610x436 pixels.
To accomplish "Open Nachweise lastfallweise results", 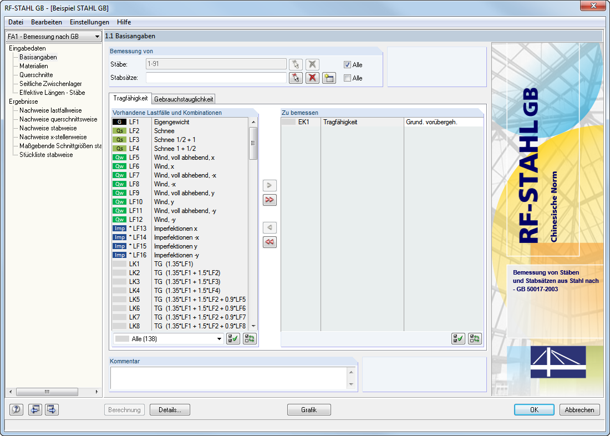I will 50,110.
